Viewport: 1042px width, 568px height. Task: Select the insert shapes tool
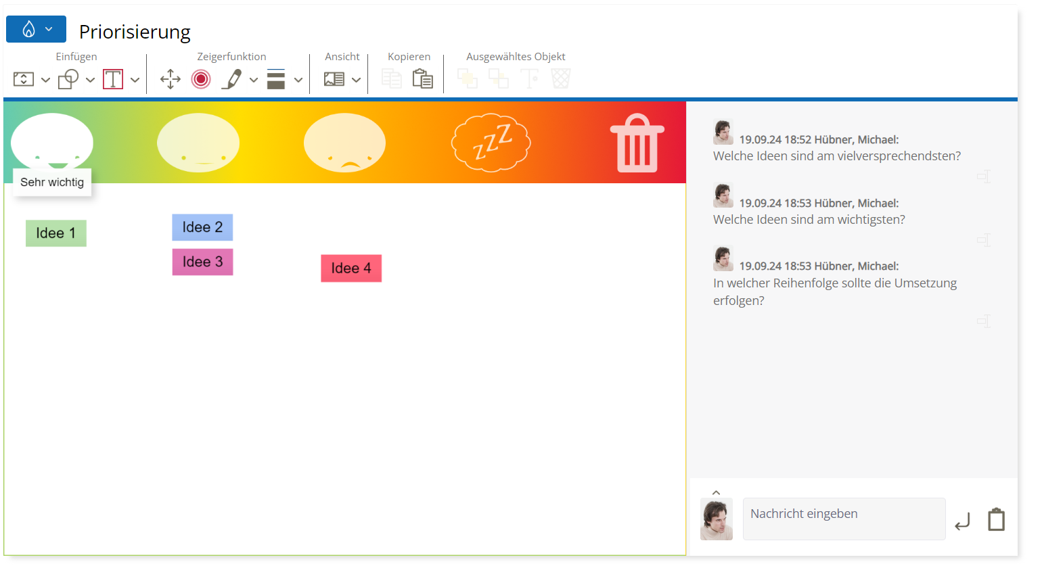point(68,79)
